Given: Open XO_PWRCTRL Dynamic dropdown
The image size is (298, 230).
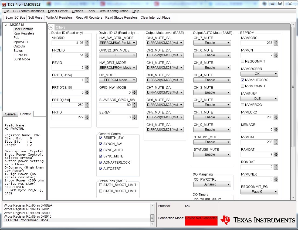Looking at the screenshot, I should click(212, 184).
